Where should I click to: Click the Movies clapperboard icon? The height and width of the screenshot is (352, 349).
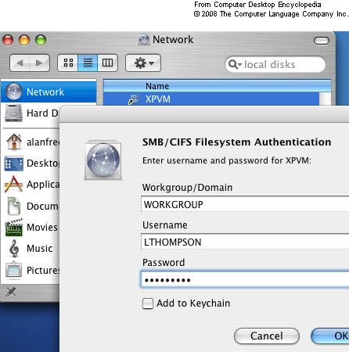14,227
